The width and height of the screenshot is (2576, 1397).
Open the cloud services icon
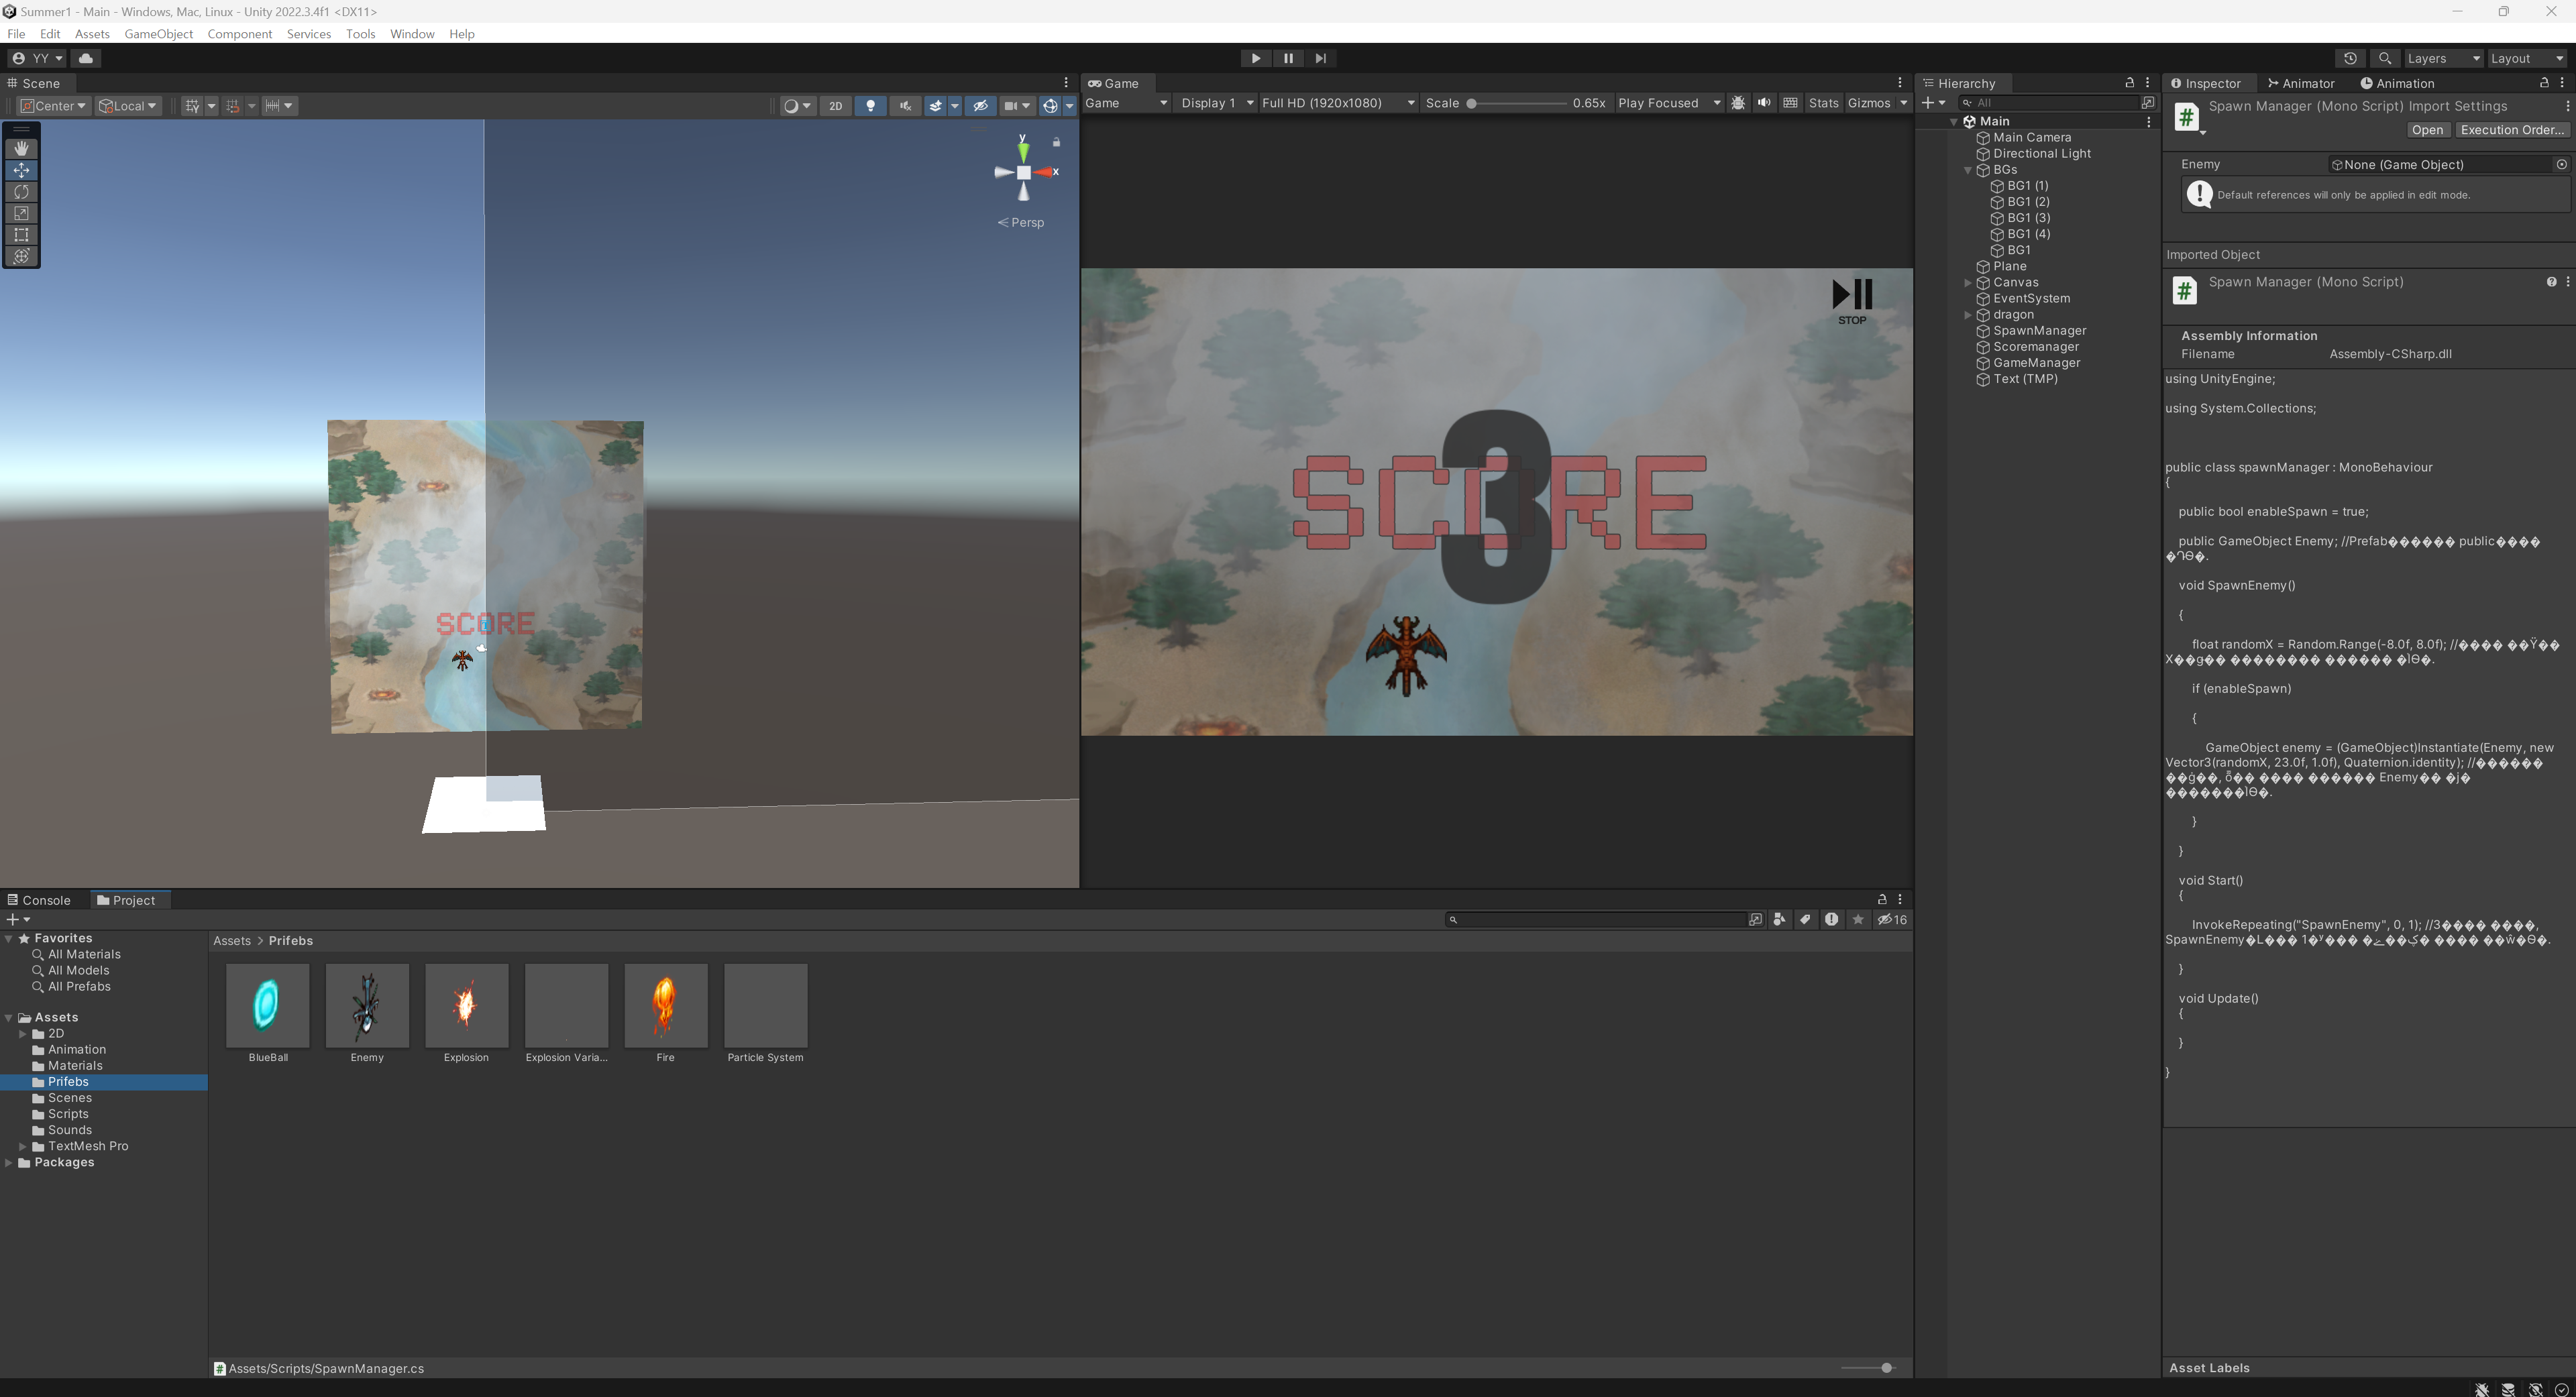[x=86, y=58]
